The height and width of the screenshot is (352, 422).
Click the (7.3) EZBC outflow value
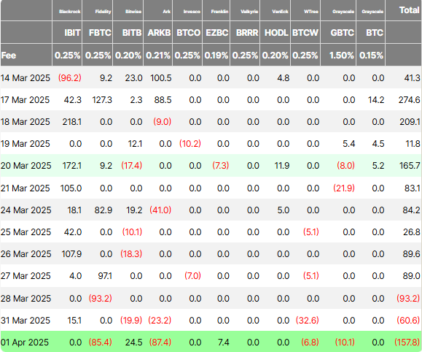click(221, 165)
